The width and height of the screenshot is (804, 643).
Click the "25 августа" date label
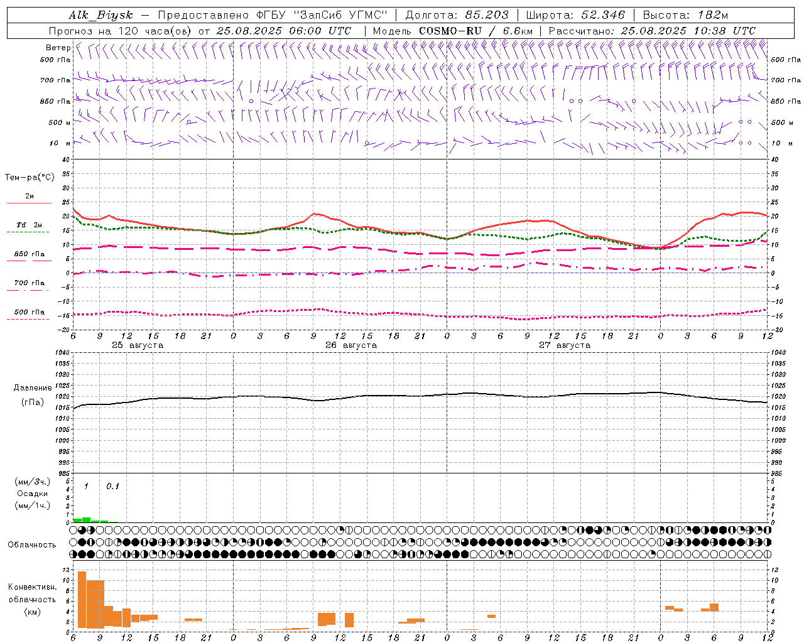(x=138, y=345)
